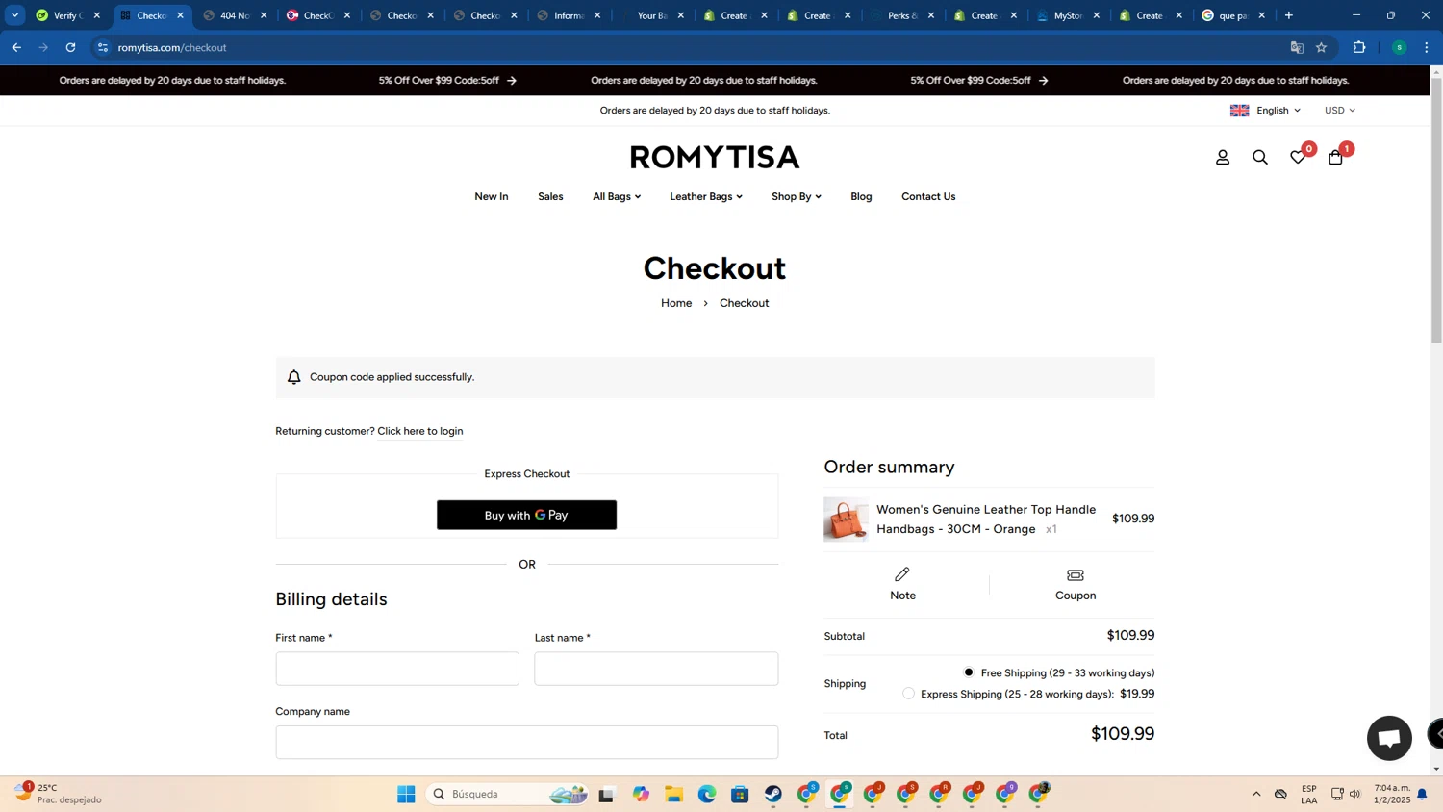This screenshot has height=812, width=1443.
Task: Click the page vertical scrollbar
Action: pos(1436,210)
